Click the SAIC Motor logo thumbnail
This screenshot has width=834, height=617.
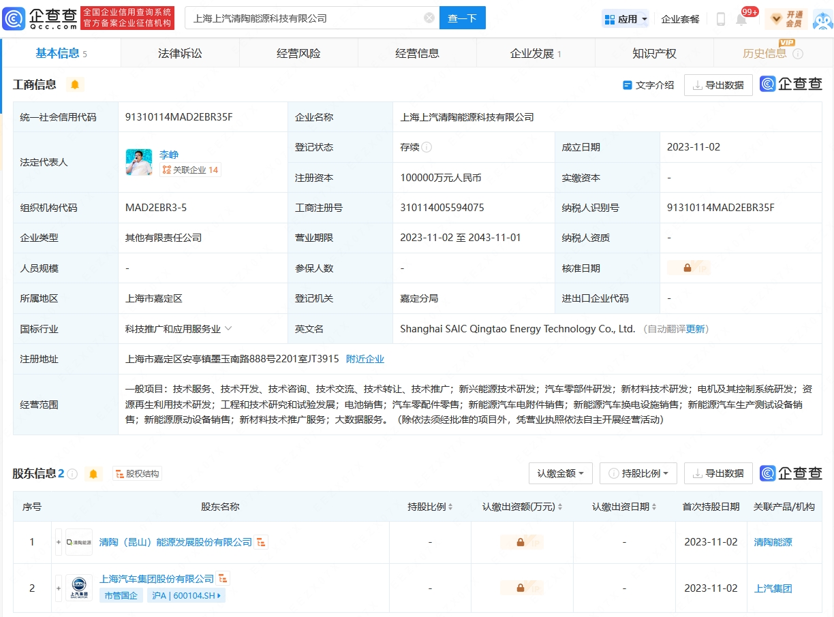(79, 588)
